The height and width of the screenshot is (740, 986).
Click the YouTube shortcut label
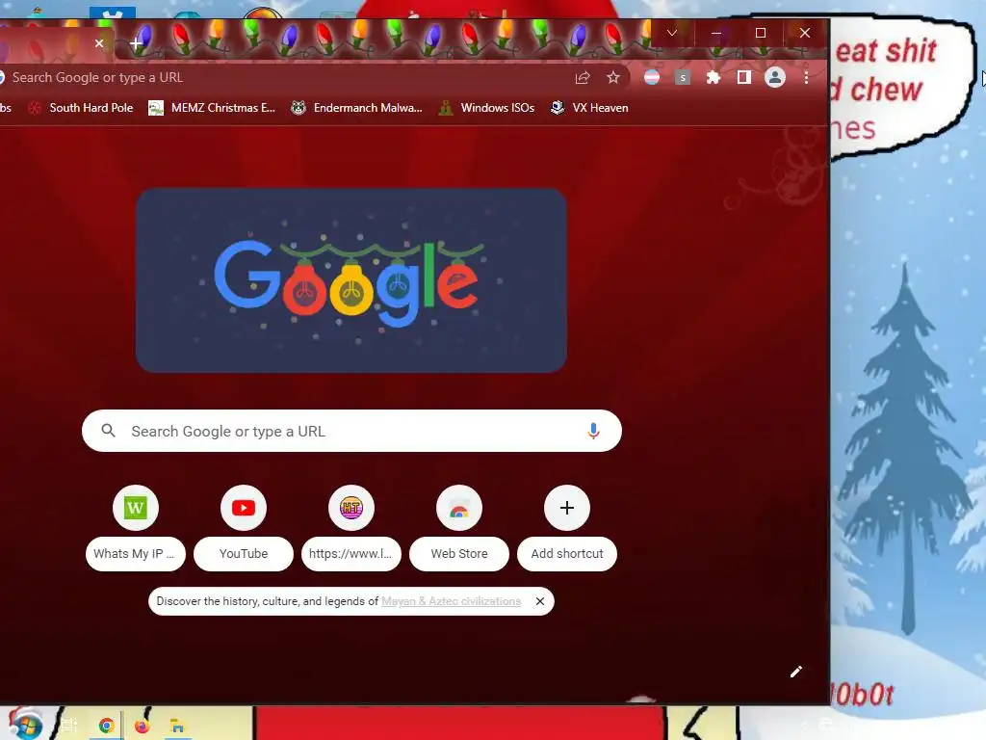tap(244, 554)
